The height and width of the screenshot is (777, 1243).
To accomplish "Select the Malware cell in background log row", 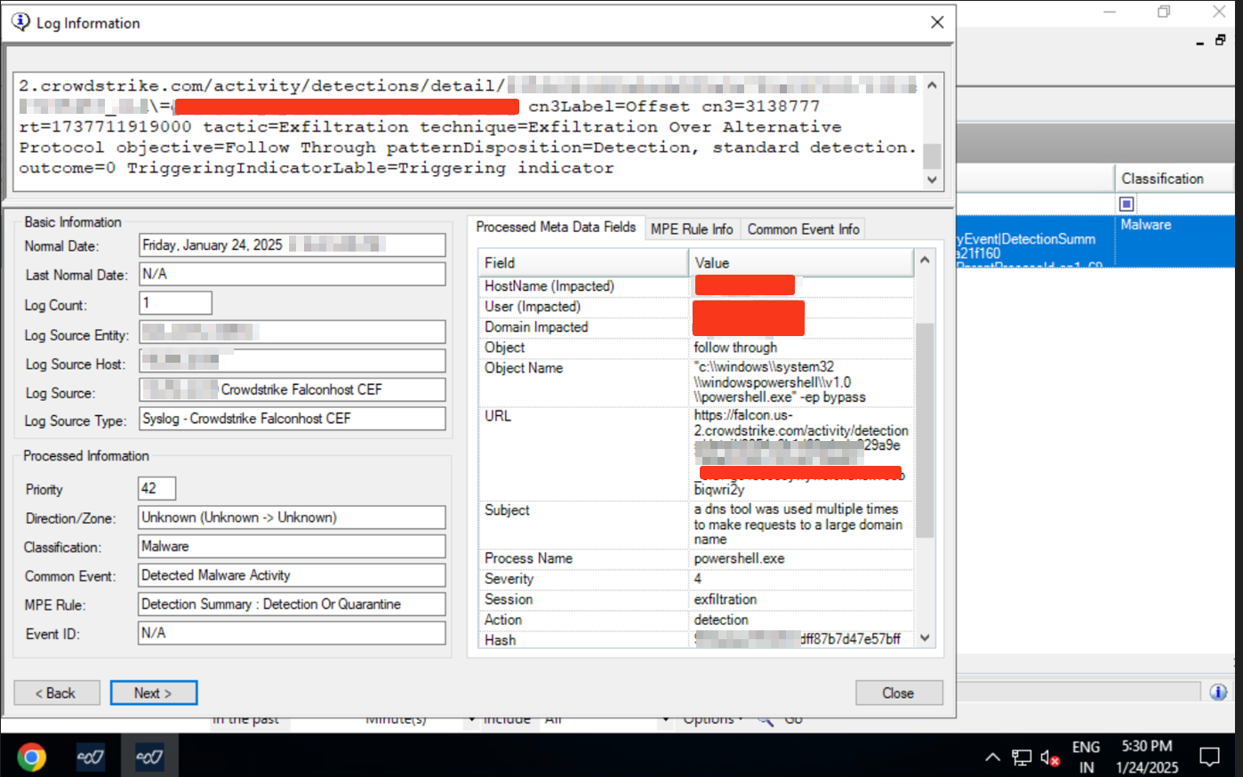I will tap(1175, 240).
